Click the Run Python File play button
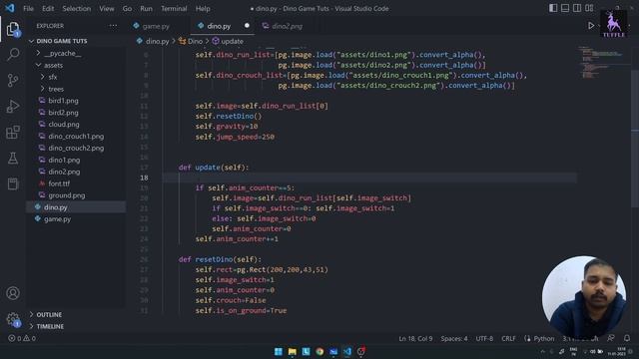This screenshot has width=639, height=359. (590, 26)
